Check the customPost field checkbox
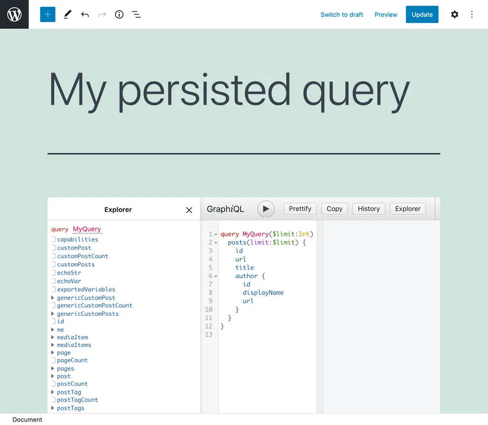This screenshot has width=488, height=425. [53, 248]
